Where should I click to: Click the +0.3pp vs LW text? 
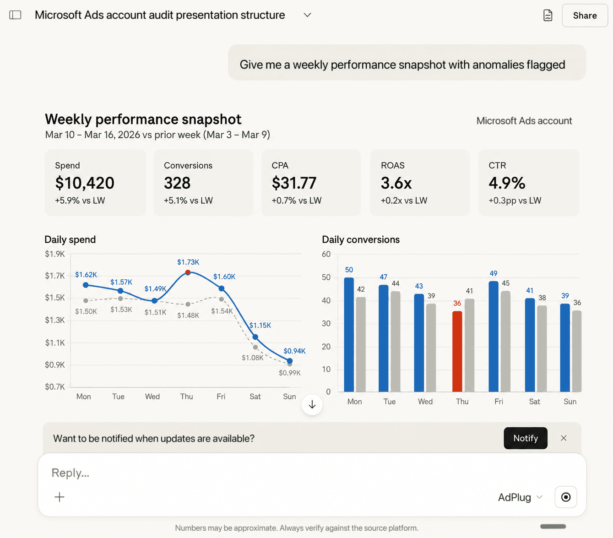(x=515, y=201)
